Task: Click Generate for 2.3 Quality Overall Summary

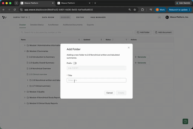Action: pos(141,63)
